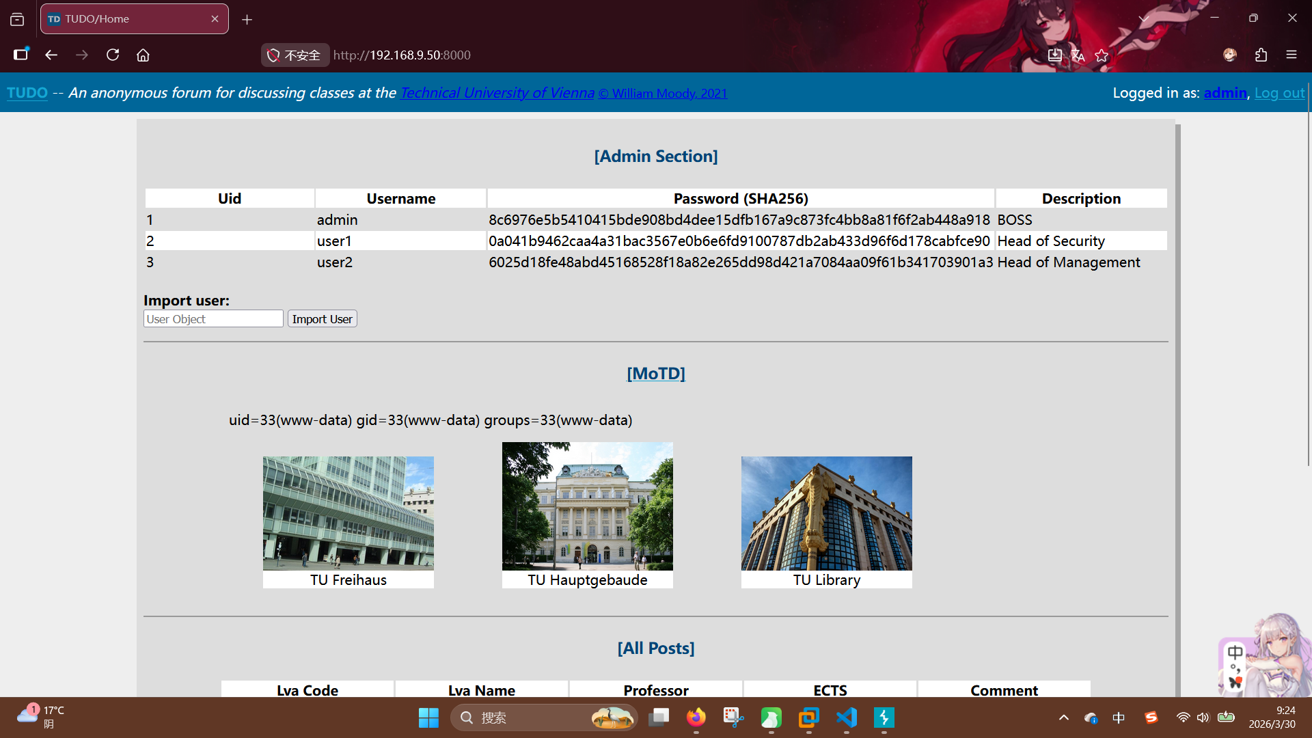Click the Import User button
The image size is (1312, 738).
coord(322,319)
